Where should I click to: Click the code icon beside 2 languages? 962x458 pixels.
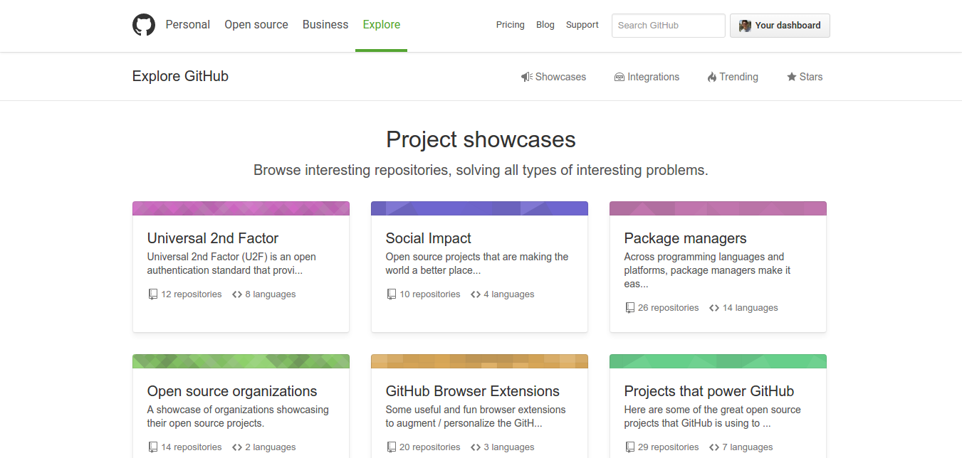[237, 447]
